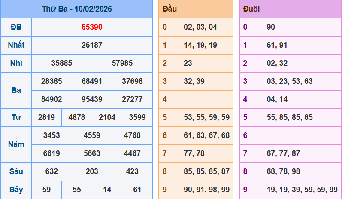Image resolution: width=342 pixels, height=199 pixels.
Task: Click fifth prize number 5663
Action: tap(92, 153)
